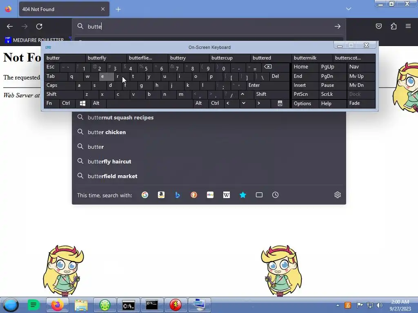Search with Wikipedia icon
The image size is (418, 313).
pyautogui.click(x=226, y=195)
